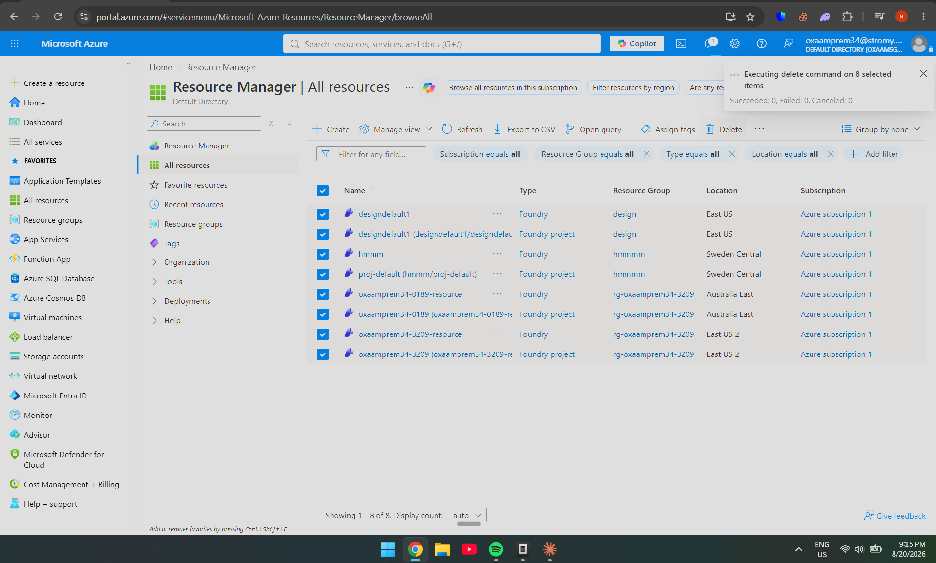Click Open query in the toolbar
The width and height of the screenshot is (936, 563).
pyautogui.click(x=593, y=129)
